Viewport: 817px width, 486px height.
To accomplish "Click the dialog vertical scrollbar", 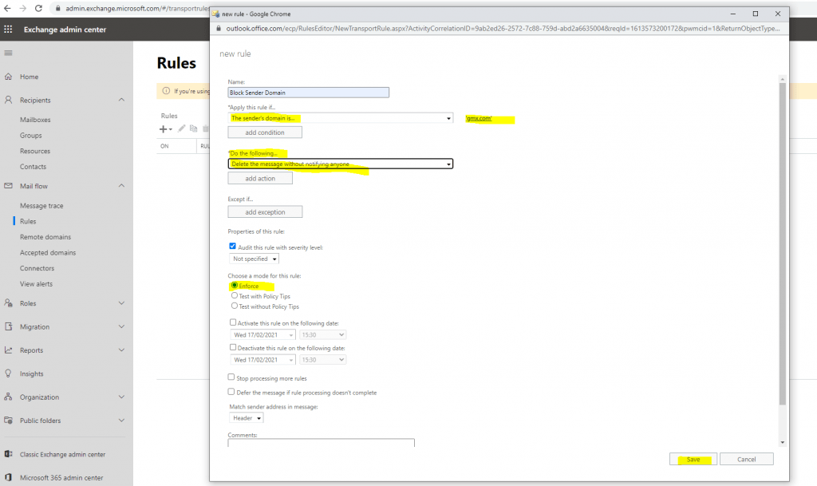I will [x=782, y=243].
